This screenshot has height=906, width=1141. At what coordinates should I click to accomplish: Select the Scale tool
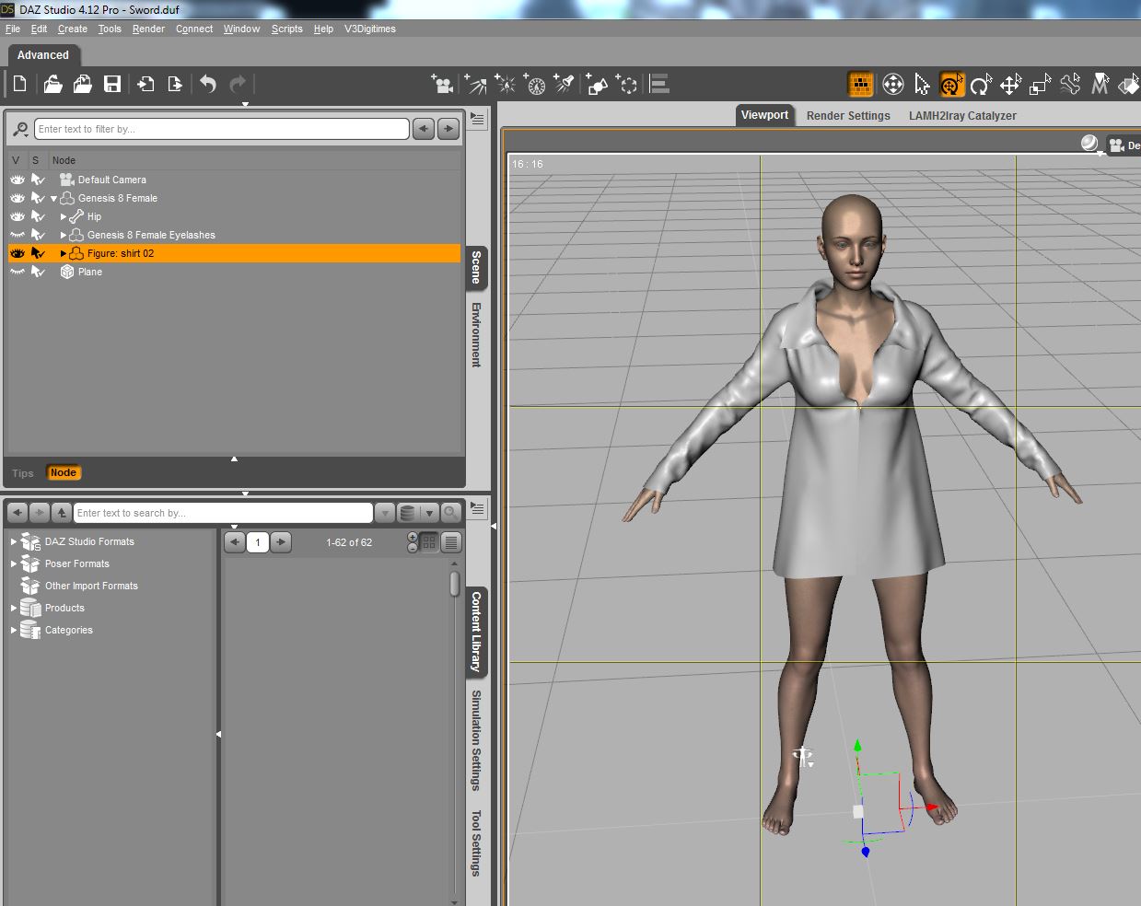[1041, 85]
